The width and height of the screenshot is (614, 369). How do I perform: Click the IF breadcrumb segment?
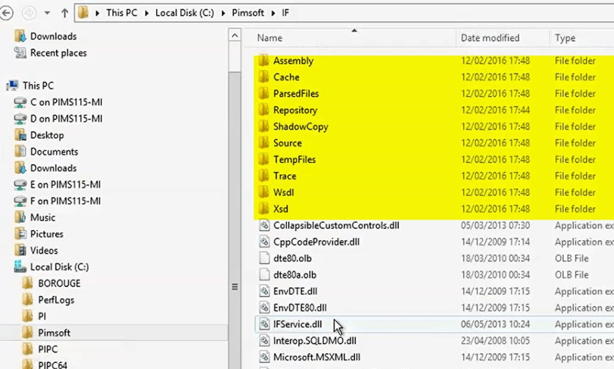[x=285, y=13]
